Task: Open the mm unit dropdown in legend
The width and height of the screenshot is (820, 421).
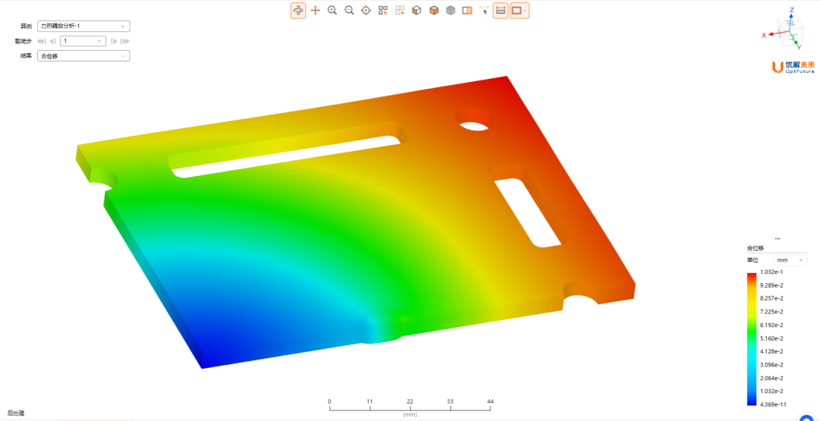Action: pos(790,260)
